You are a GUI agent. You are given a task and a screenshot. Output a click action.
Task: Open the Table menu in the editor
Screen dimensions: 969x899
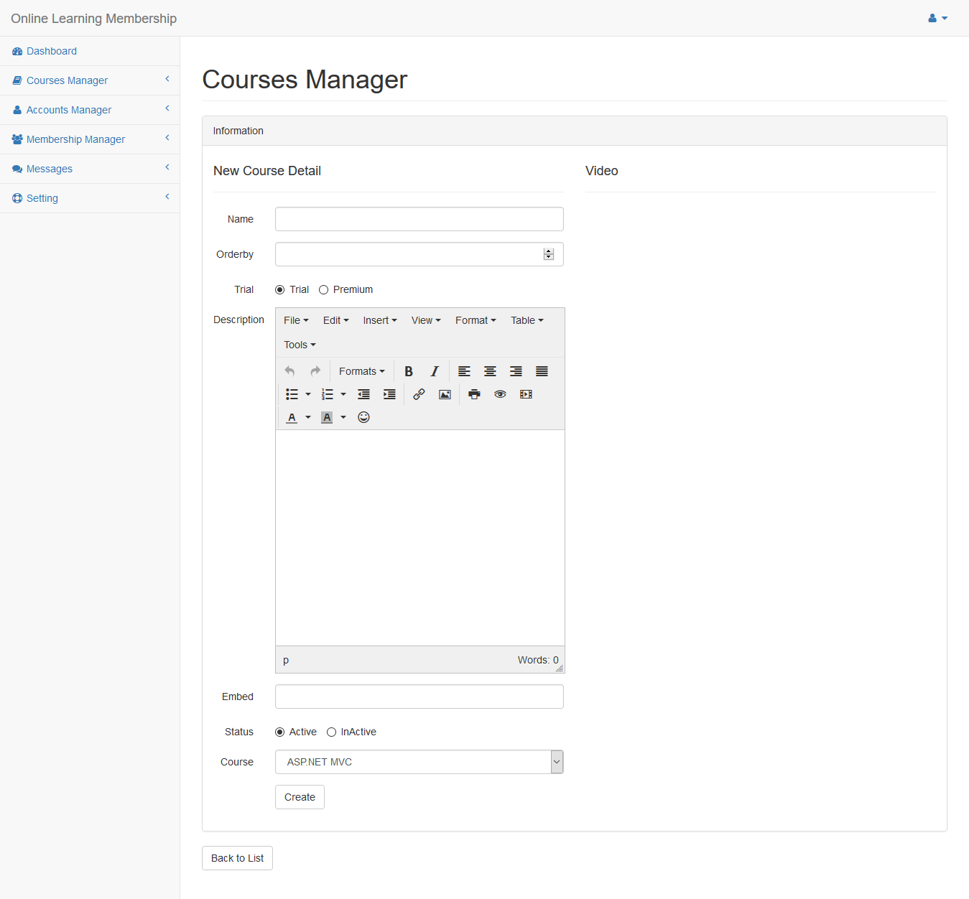[x=527, y=320]
